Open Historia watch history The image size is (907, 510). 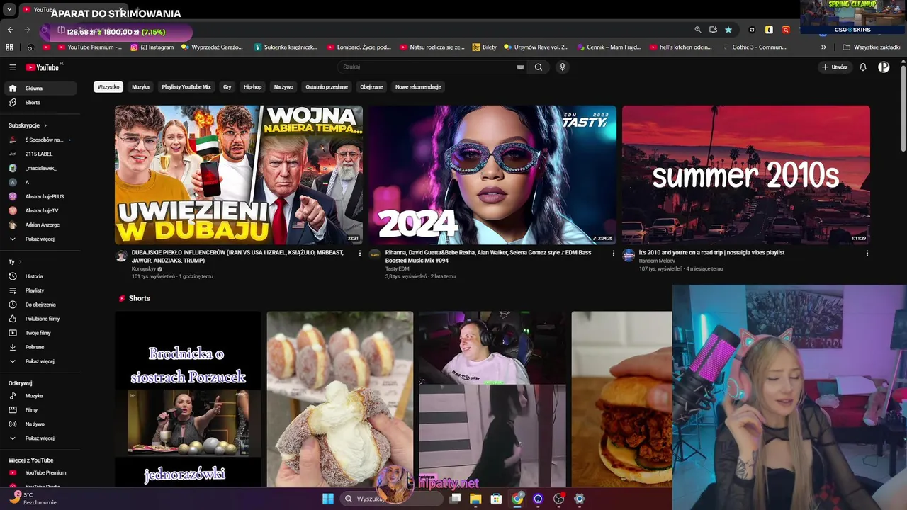tap(40, 276)
